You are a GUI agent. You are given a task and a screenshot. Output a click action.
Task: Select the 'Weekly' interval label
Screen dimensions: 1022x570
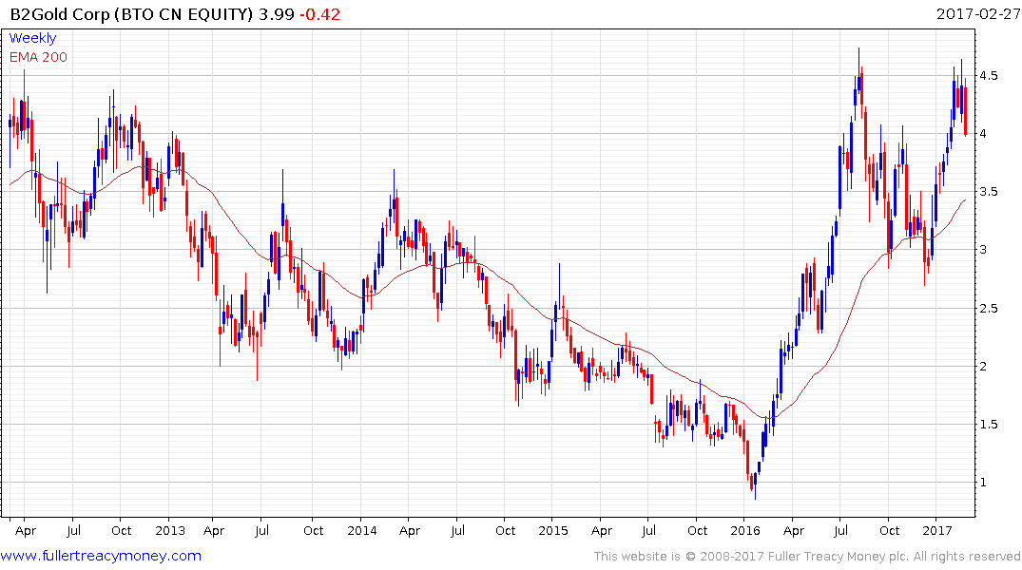(x=32, y=38)
